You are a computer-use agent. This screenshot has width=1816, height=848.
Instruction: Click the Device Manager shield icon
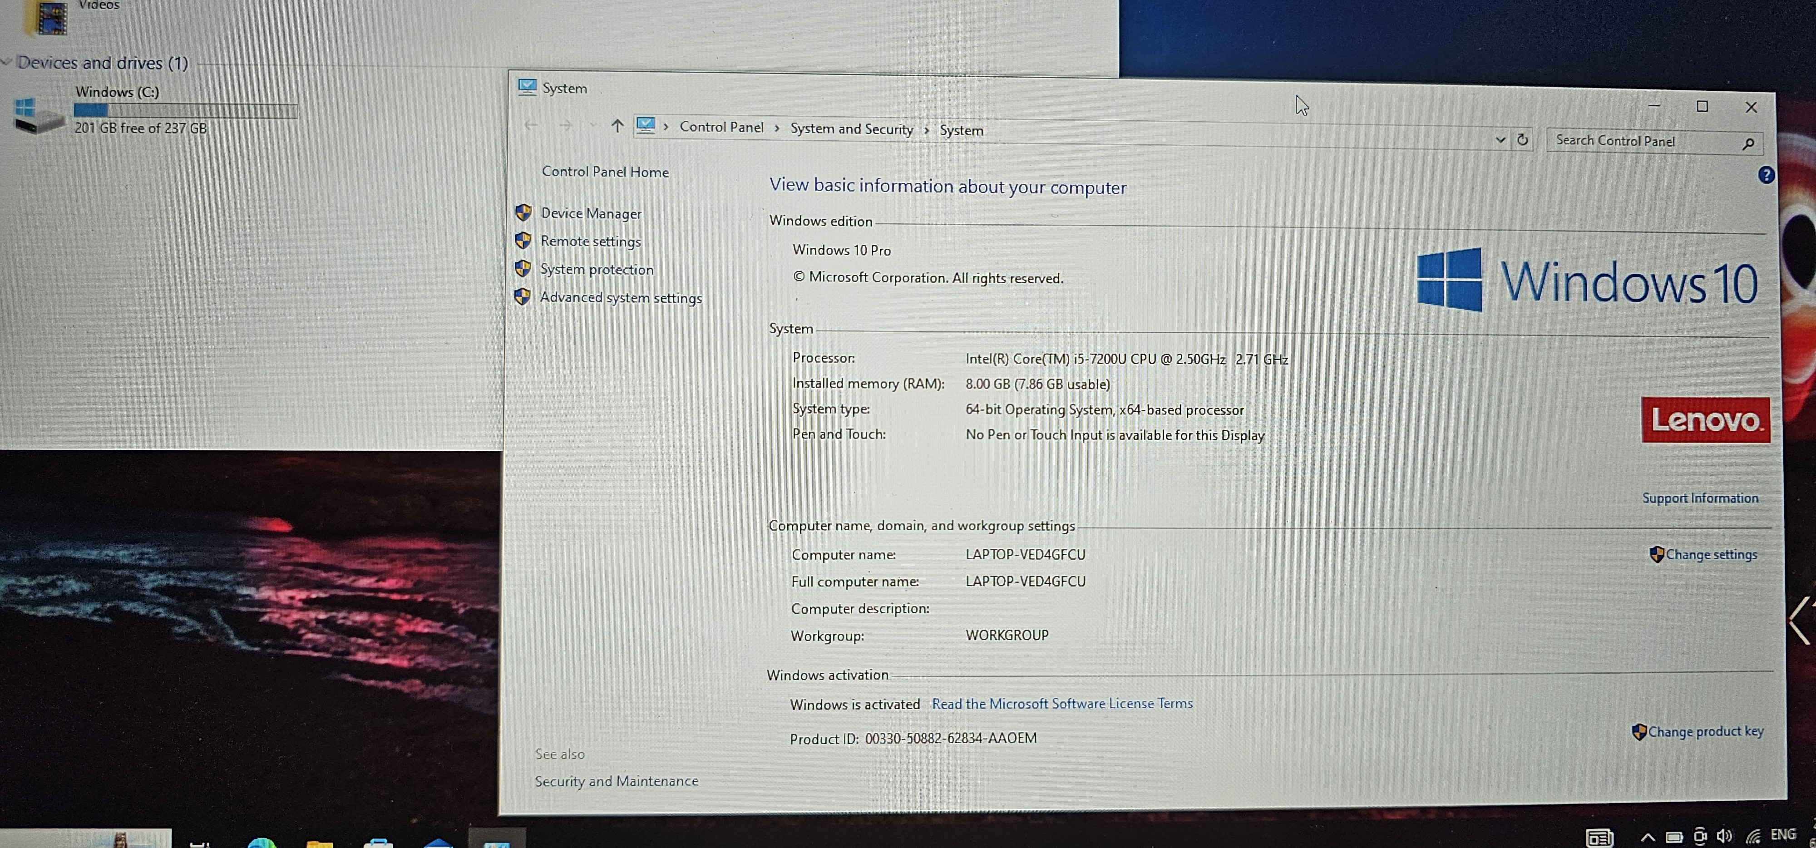[523, 212]
